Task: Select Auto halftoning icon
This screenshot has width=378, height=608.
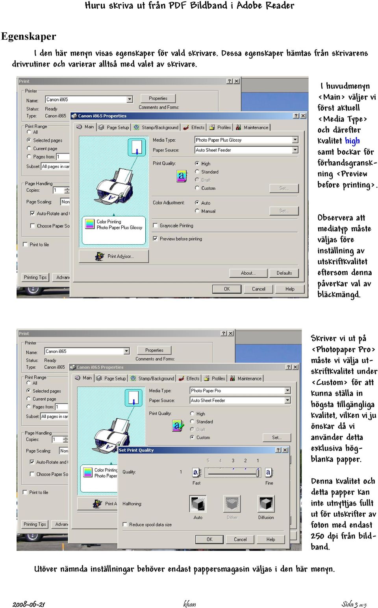Action: click(198, 504)
